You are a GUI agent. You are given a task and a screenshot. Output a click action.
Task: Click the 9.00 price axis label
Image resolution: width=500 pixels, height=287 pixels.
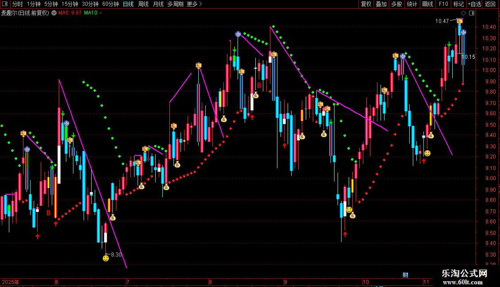click(x=490, y=178)
